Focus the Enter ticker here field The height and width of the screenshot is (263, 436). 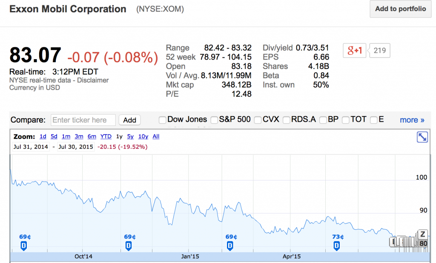(83, 120)
